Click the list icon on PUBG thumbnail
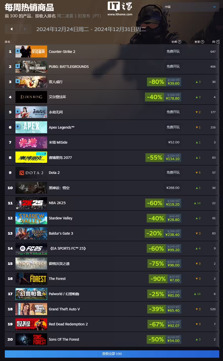This screenshot has width=223, height=361. click(x=17, y=66)
